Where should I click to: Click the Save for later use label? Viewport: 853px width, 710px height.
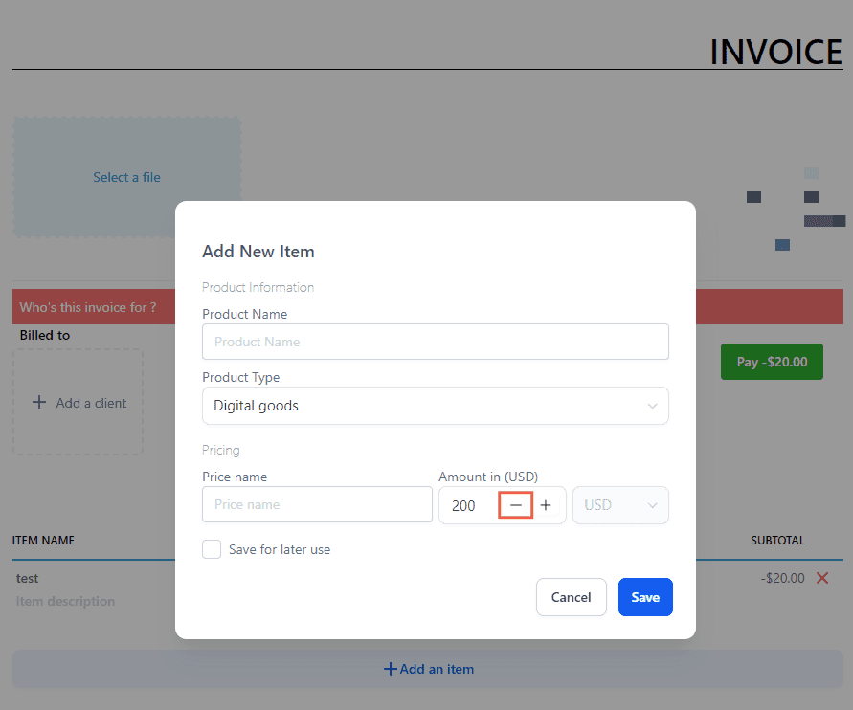280,549
